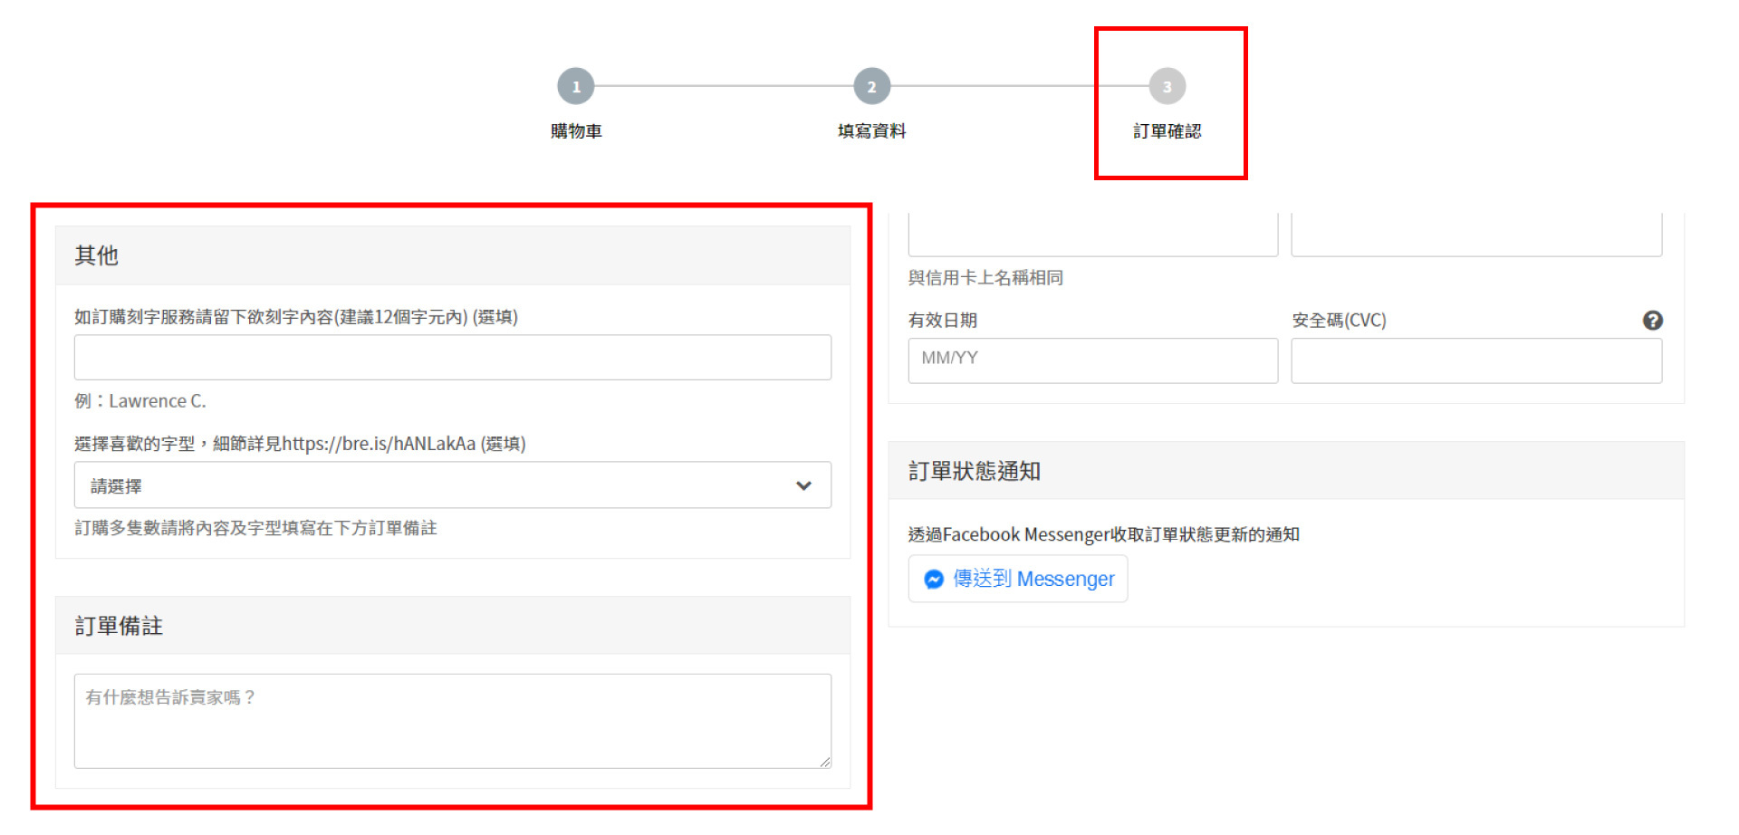Click the 購物車 step label
Viewport: 1739px width, 835px height.
(576, 131)
